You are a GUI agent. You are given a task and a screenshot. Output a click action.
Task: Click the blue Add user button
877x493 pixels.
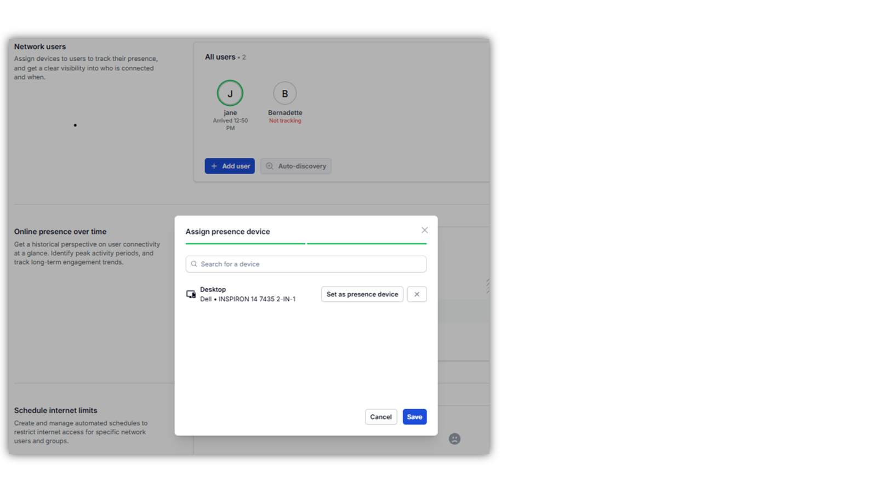coord(230,166)
